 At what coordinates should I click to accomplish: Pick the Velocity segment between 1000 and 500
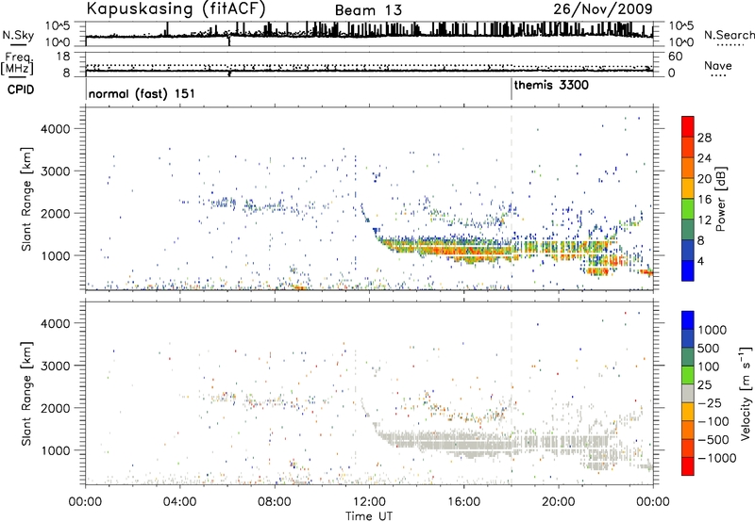point(688,338)
